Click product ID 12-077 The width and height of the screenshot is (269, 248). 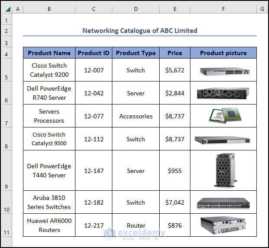[94, 116]
